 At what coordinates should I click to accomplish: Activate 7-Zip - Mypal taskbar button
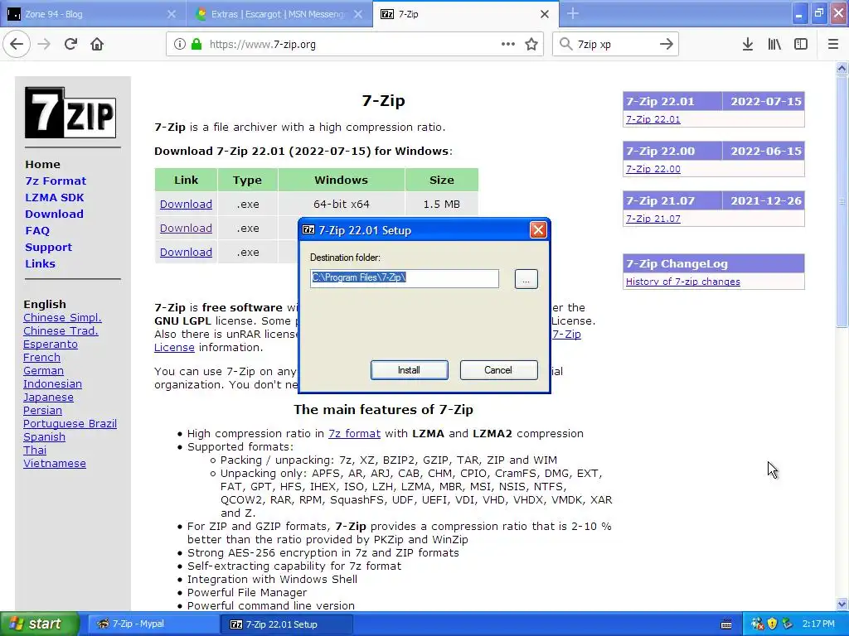click(153, 624)
